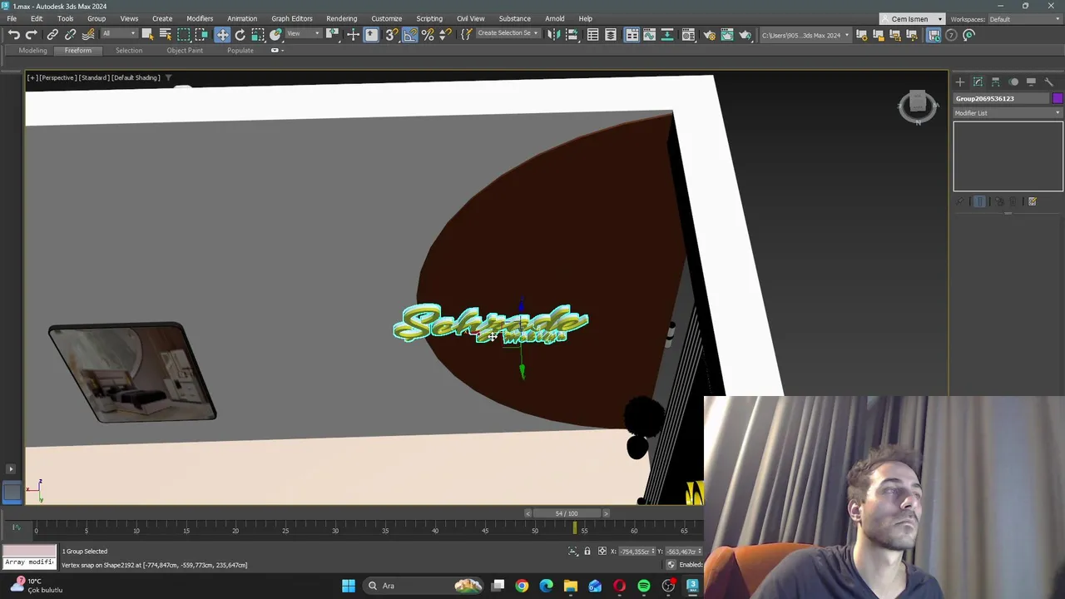Open the Material Editor

(688, 34)
